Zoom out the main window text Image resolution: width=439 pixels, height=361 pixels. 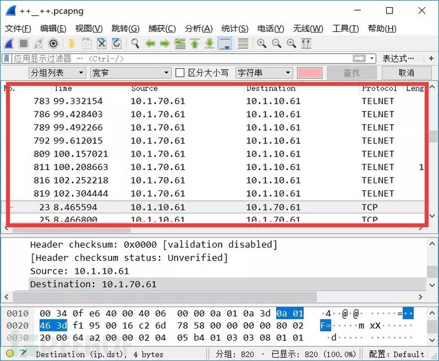tap(276, 44)
